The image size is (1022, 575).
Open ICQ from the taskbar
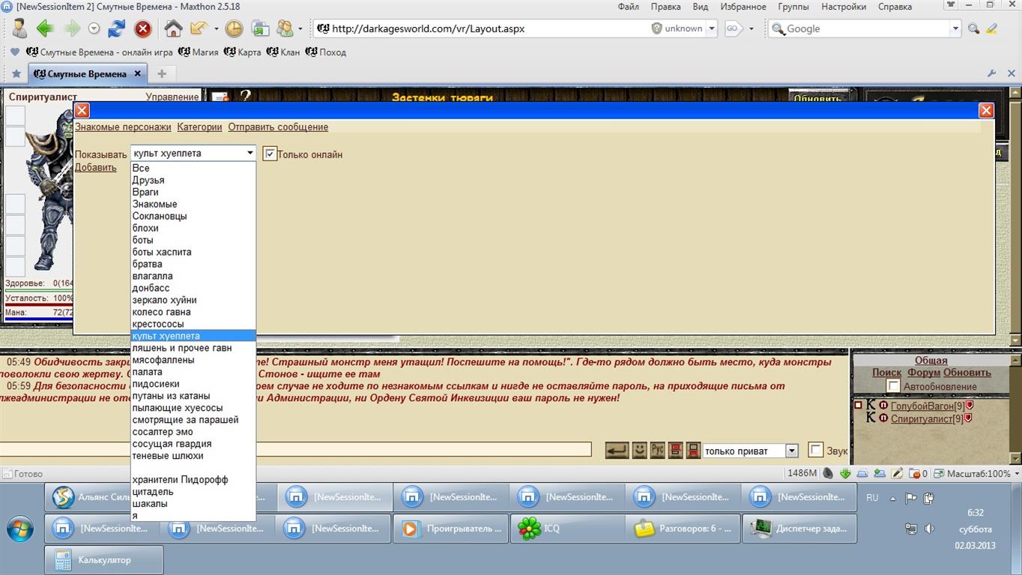pos(567,529)
